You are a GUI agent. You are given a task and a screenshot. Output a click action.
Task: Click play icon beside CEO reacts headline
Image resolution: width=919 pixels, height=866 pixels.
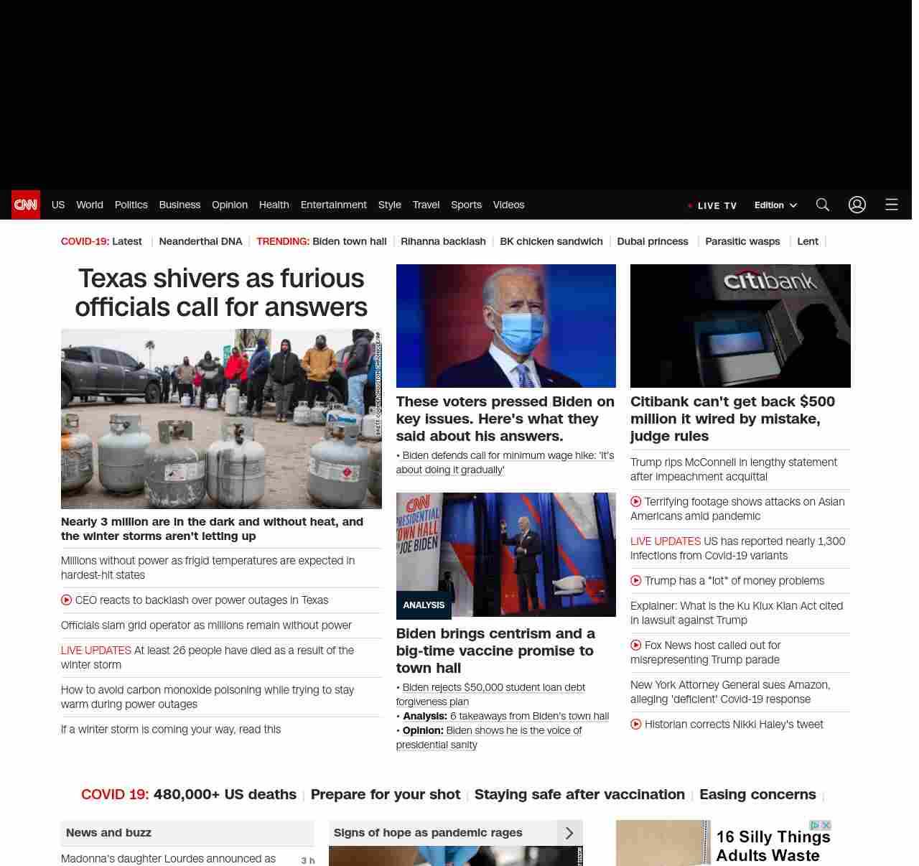(x=67, y=600)
